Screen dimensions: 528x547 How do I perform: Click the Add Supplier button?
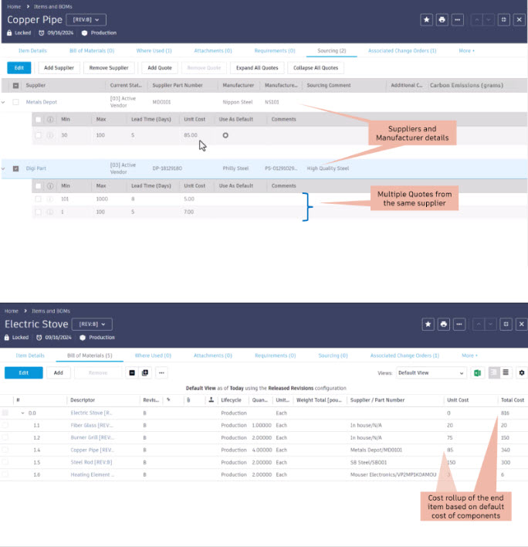[59, 68]
